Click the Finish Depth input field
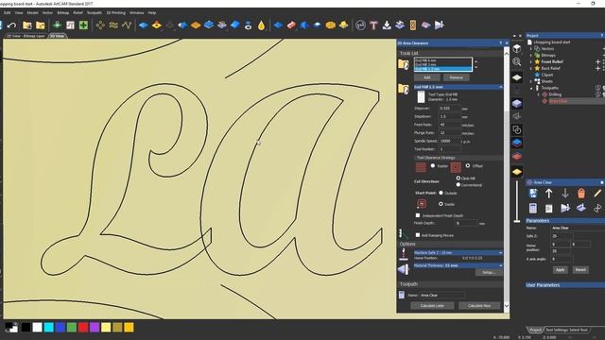The image size is (605, 340). [466, 223]
